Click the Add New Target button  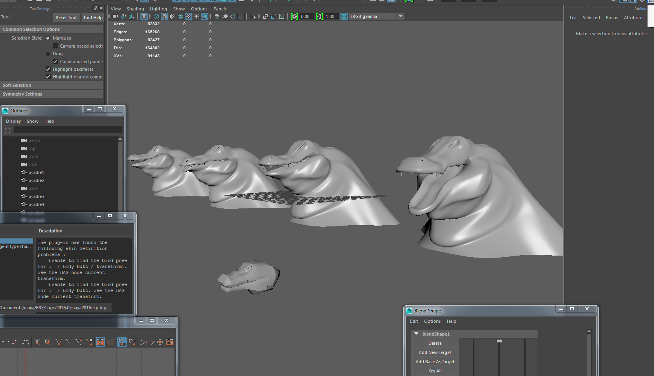point(435,352)
